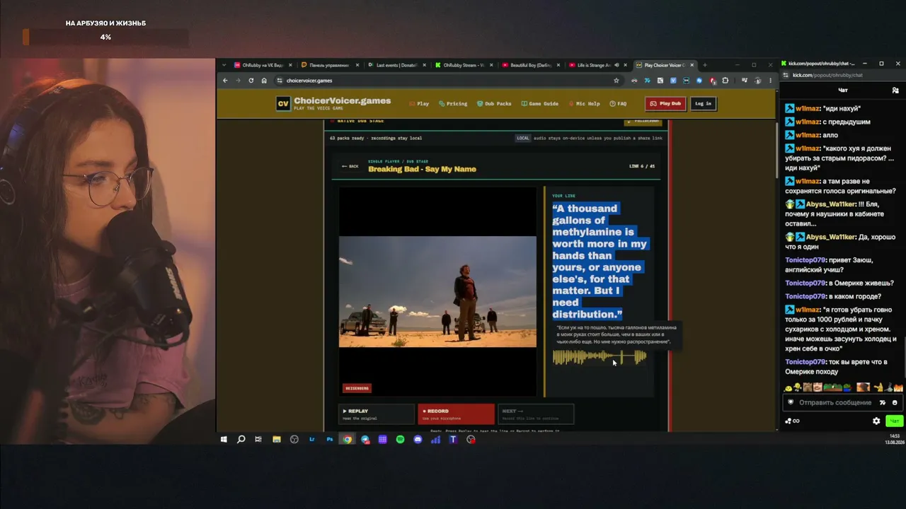906x509 pixels.
Task: Click Abyss_Wa11ker's name on the 'Да, хорошо' message
Action: tap(831, 237)
